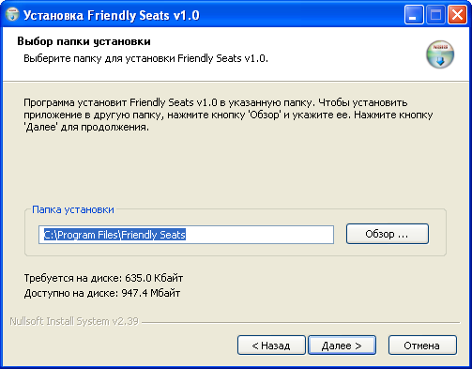This screenshot has height=369, width=472.
Task: Click the 'Требуется на диске: 635.0 Кбайт' text
Action: [x=103, y=278]
